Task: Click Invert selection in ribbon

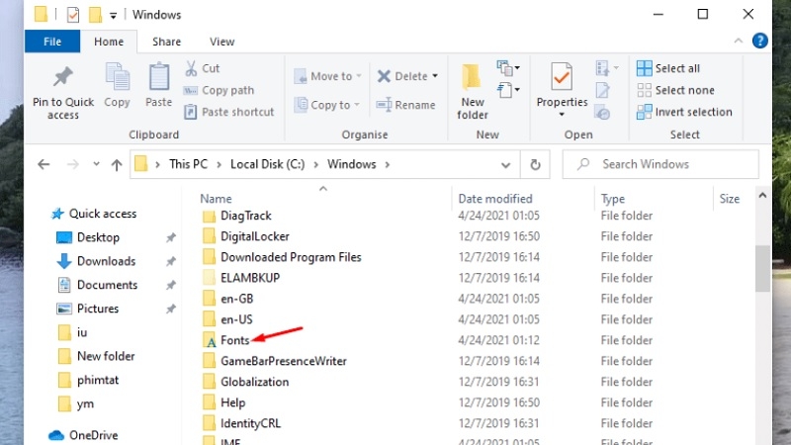Action: 684,112
